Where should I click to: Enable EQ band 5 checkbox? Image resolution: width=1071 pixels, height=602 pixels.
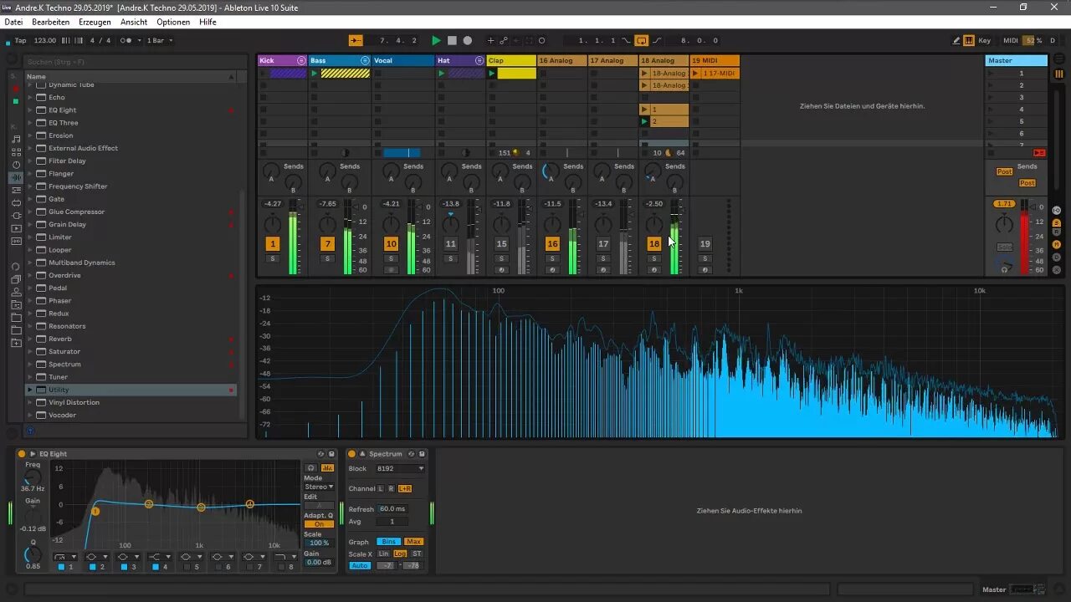[x=187, y=567]
